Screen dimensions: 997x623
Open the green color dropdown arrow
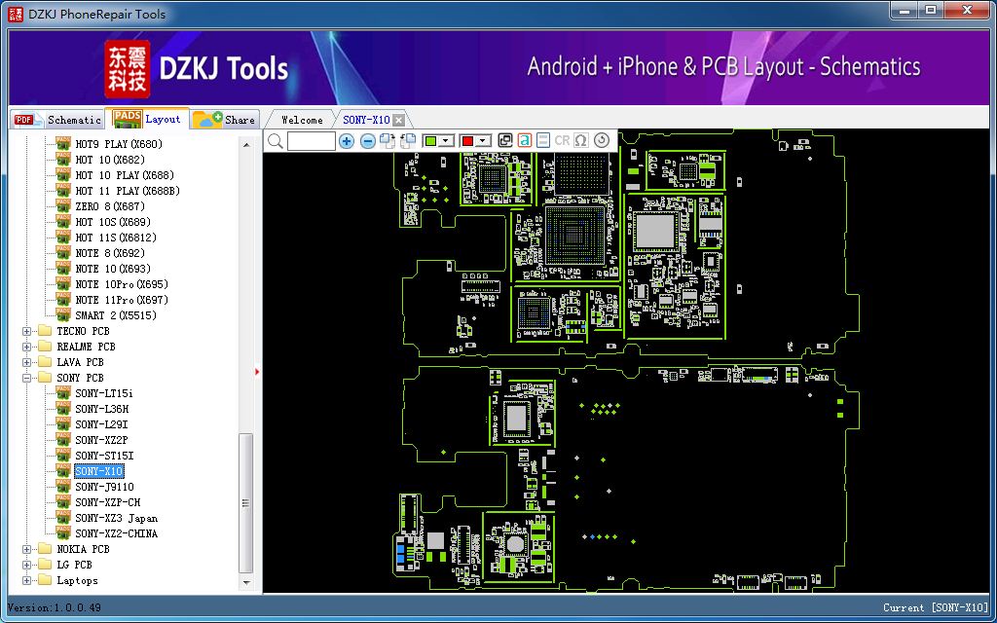point(446,141)
